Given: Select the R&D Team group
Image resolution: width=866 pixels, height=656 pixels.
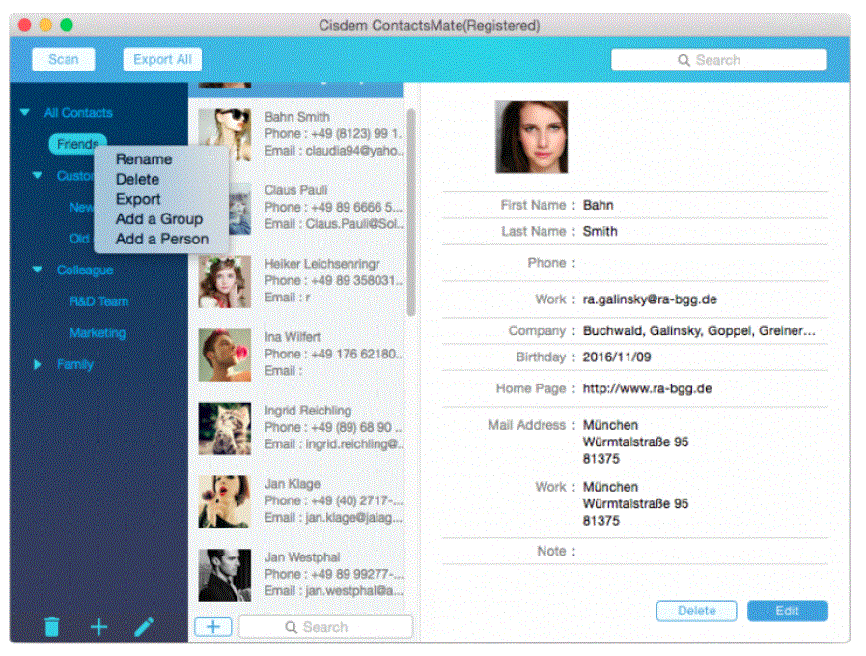Looking at the screenshot, I should [x=98, y=301].
